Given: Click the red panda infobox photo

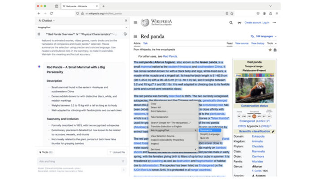Looking at the screenshot, I should tap(255, 90).
